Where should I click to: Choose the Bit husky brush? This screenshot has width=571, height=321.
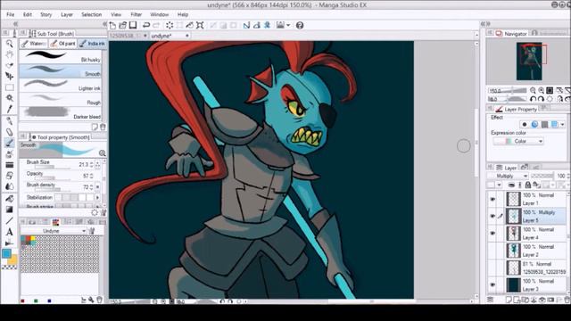(60, 57)
